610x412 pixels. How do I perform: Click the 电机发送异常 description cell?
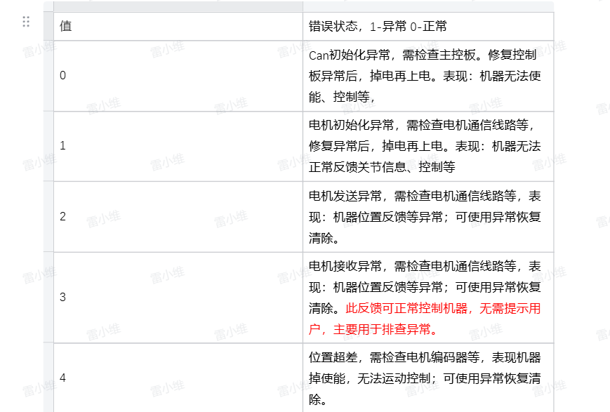pyautogui.click(x=427, y=216)
